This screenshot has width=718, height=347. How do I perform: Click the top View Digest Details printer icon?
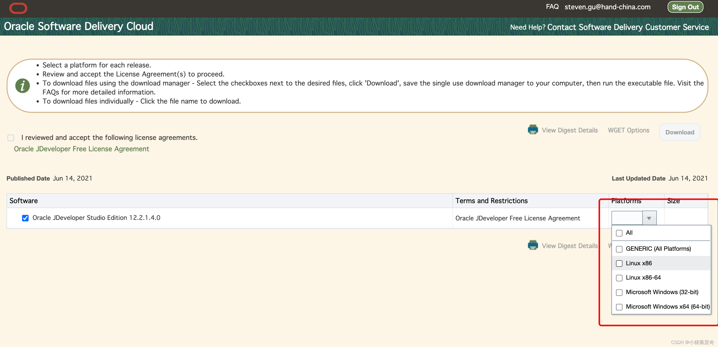(533, 130)
